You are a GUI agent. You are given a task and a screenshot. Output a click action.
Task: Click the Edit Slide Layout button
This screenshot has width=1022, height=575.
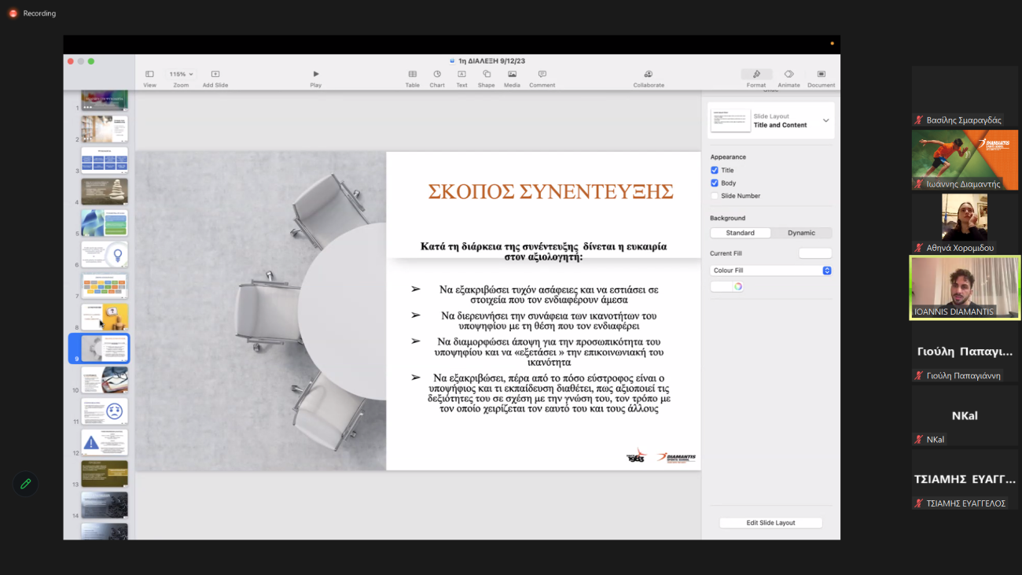click(770, 522)
